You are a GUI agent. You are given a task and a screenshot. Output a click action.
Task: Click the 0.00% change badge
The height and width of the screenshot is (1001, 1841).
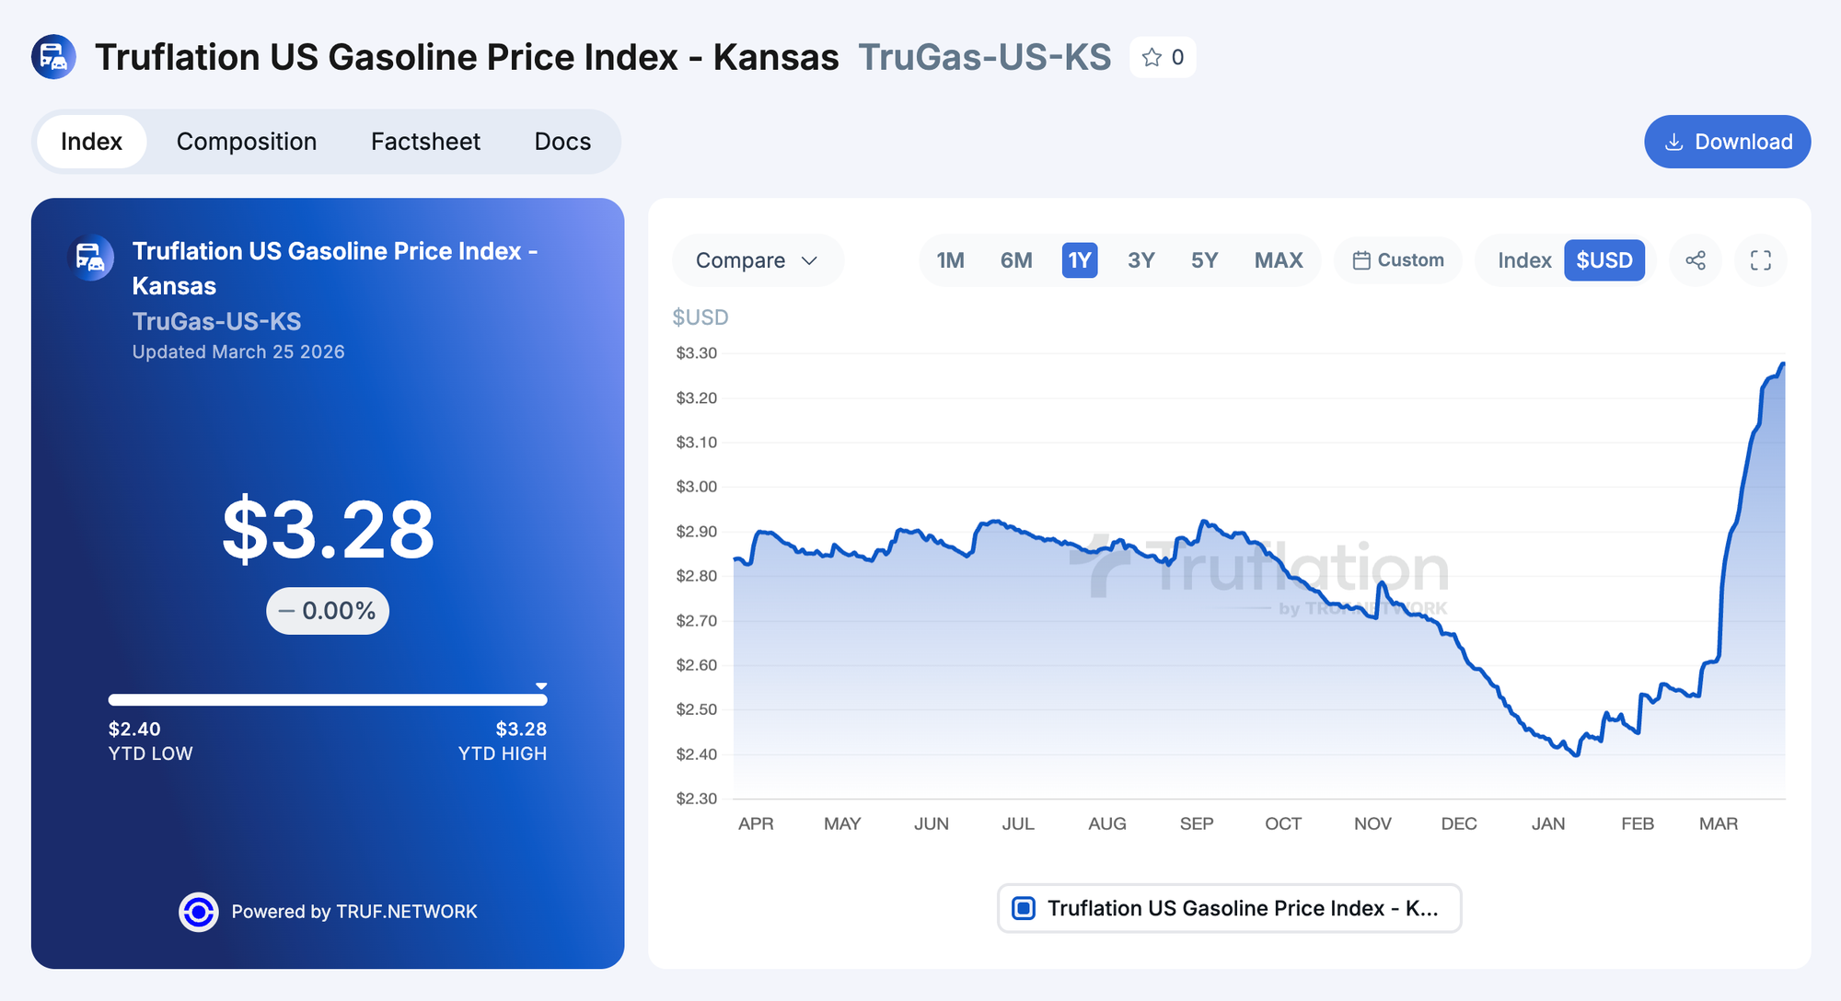click(x=328, y=611)
